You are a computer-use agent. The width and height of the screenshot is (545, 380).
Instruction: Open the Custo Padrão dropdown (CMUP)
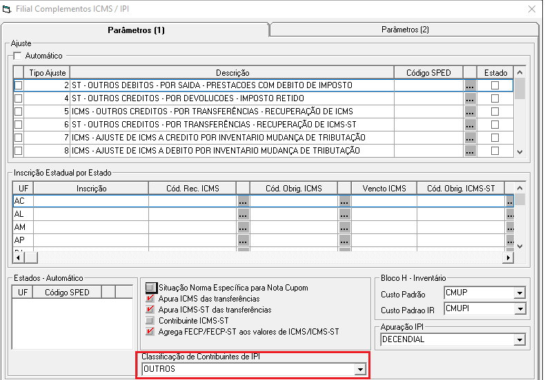click(519, 293)
